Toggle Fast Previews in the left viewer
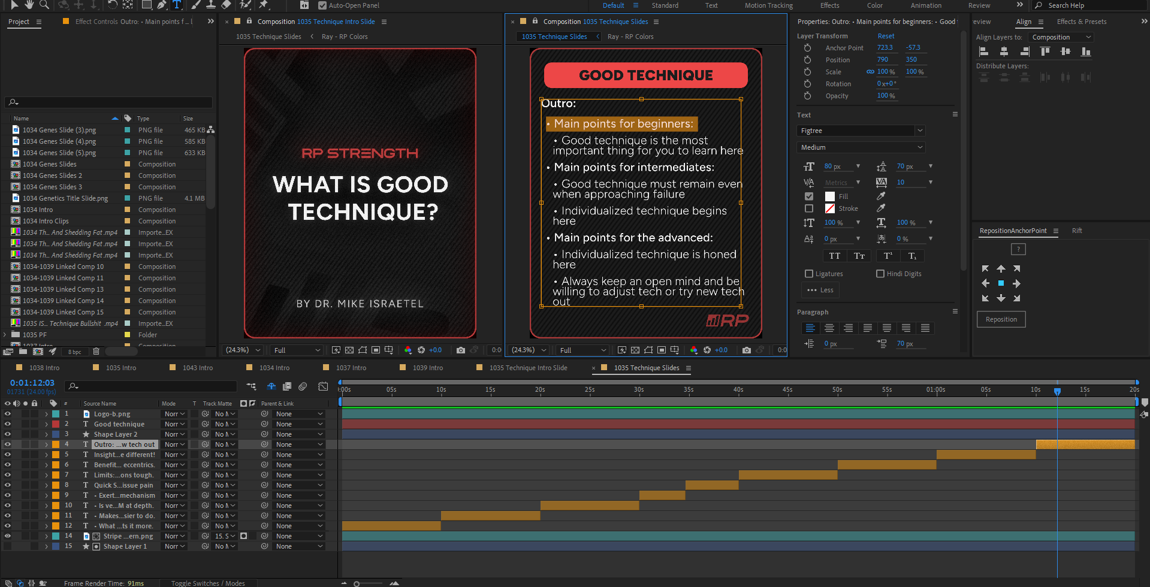Screen dimensions: 1150x587 click(x=336, y=350)
